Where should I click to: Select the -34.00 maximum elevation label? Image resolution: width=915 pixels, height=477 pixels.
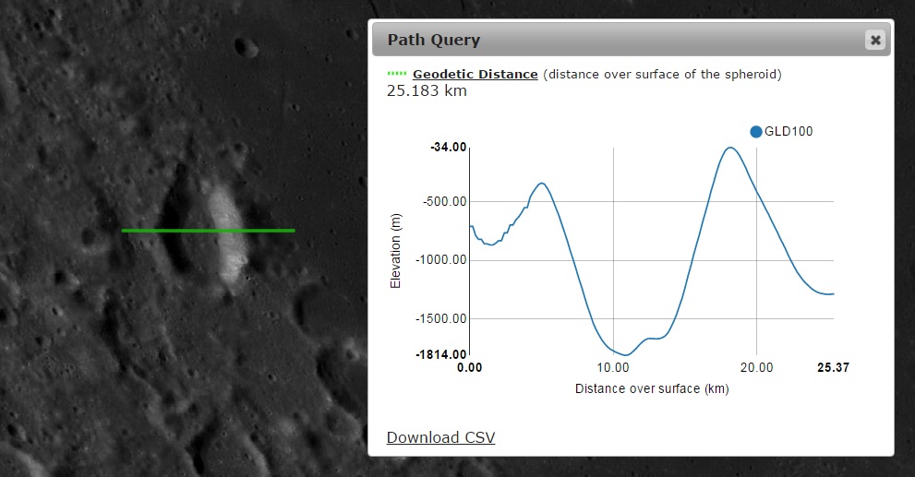(x=449, y=148)
